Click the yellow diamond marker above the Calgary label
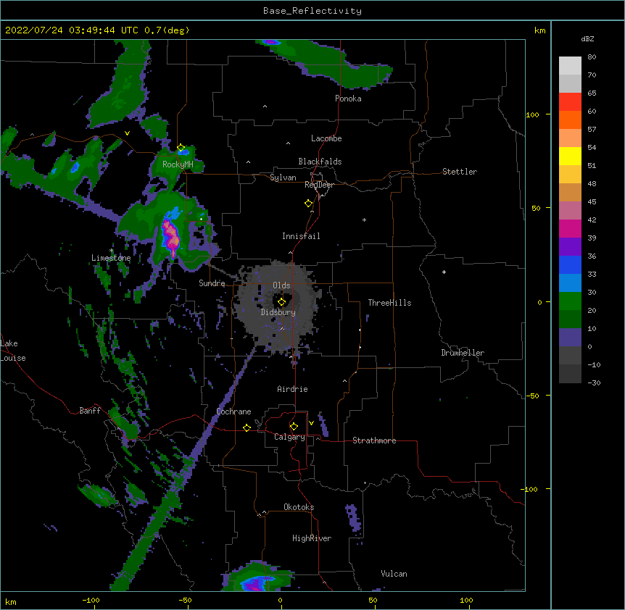 click(x=294, y=427)
